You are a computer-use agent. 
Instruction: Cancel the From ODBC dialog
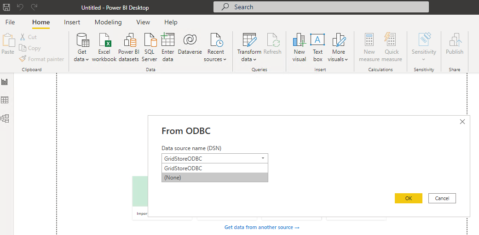pyautogui.click(x=442, y=198)
